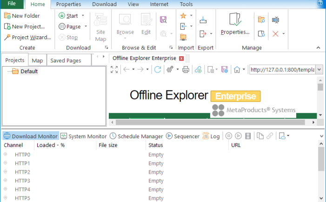This screenshot has height=202, width=326.
Task: Select the HTTP0 channel row
Action: (159, 155)
